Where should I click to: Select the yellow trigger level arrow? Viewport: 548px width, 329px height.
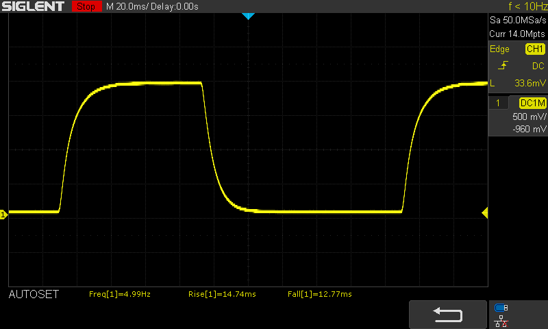click(485, 213)
